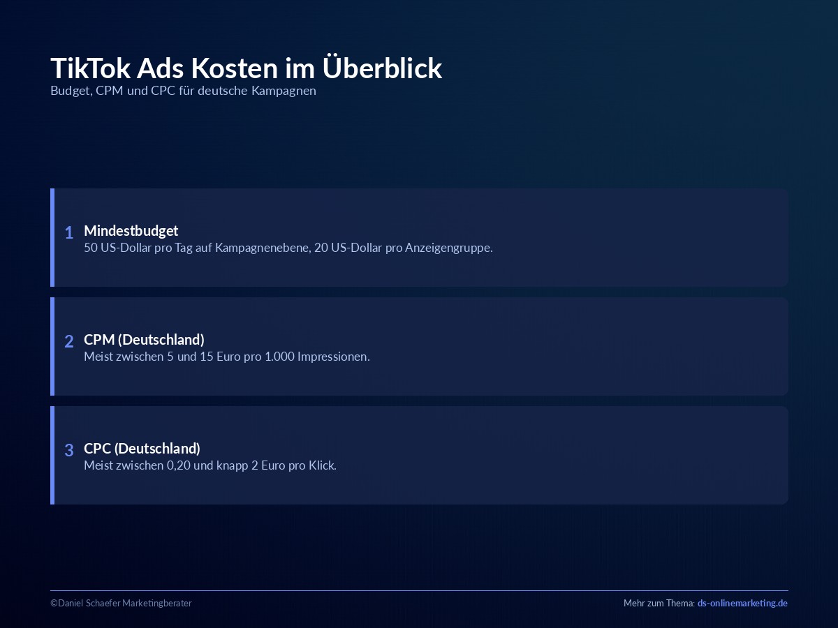Click number 3 beside CPC (Deutschland)
This screenshot has width=838, height=628.
(x=68, y=450)
